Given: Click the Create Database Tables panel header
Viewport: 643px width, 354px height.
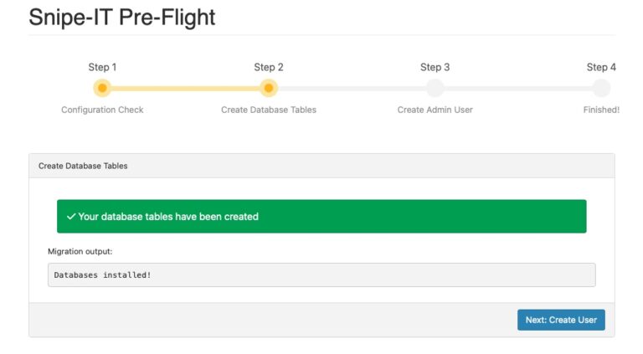Looking at the screenshot, I should click(x=321, y=166).
